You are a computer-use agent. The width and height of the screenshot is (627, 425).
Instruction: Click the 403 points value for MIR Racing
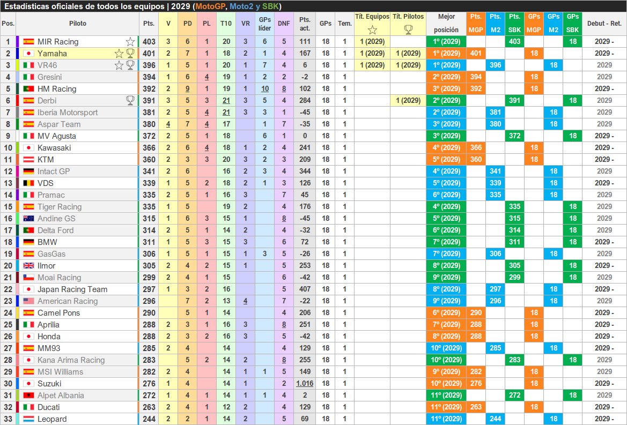pyautogui.click(x=149, y=42)
